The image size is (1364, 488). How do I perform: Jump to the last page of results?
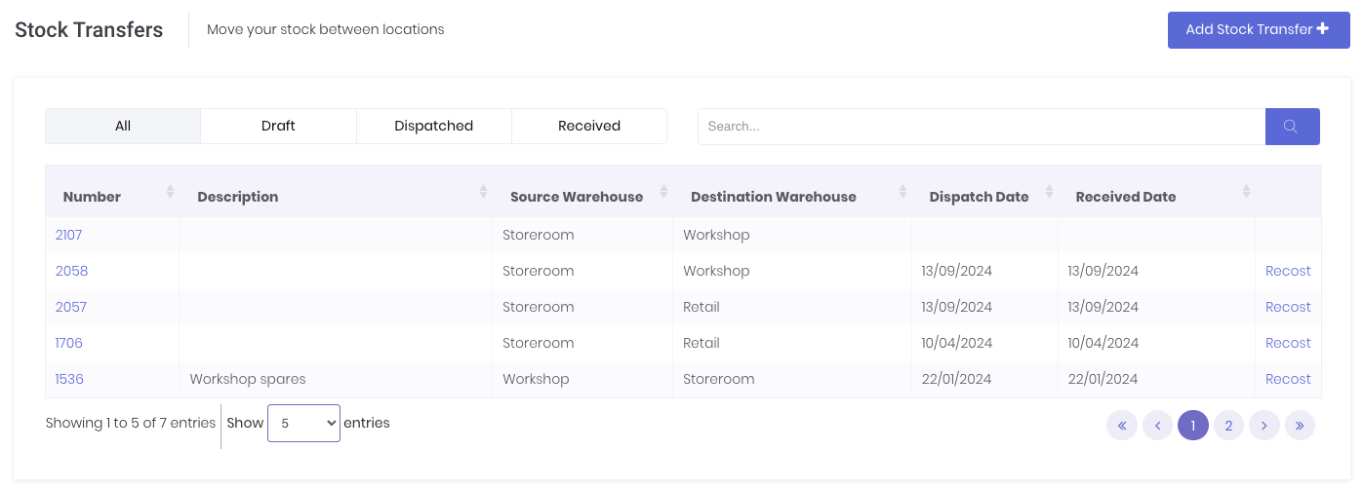pyautogui.click(x=1300, y=425)
